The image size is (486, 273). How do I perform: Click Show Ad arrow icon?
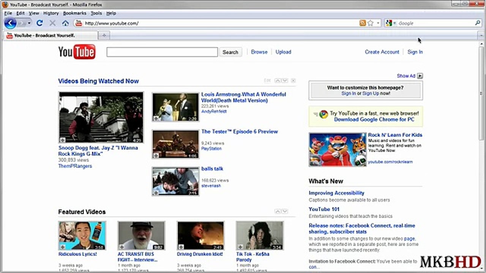420,76
